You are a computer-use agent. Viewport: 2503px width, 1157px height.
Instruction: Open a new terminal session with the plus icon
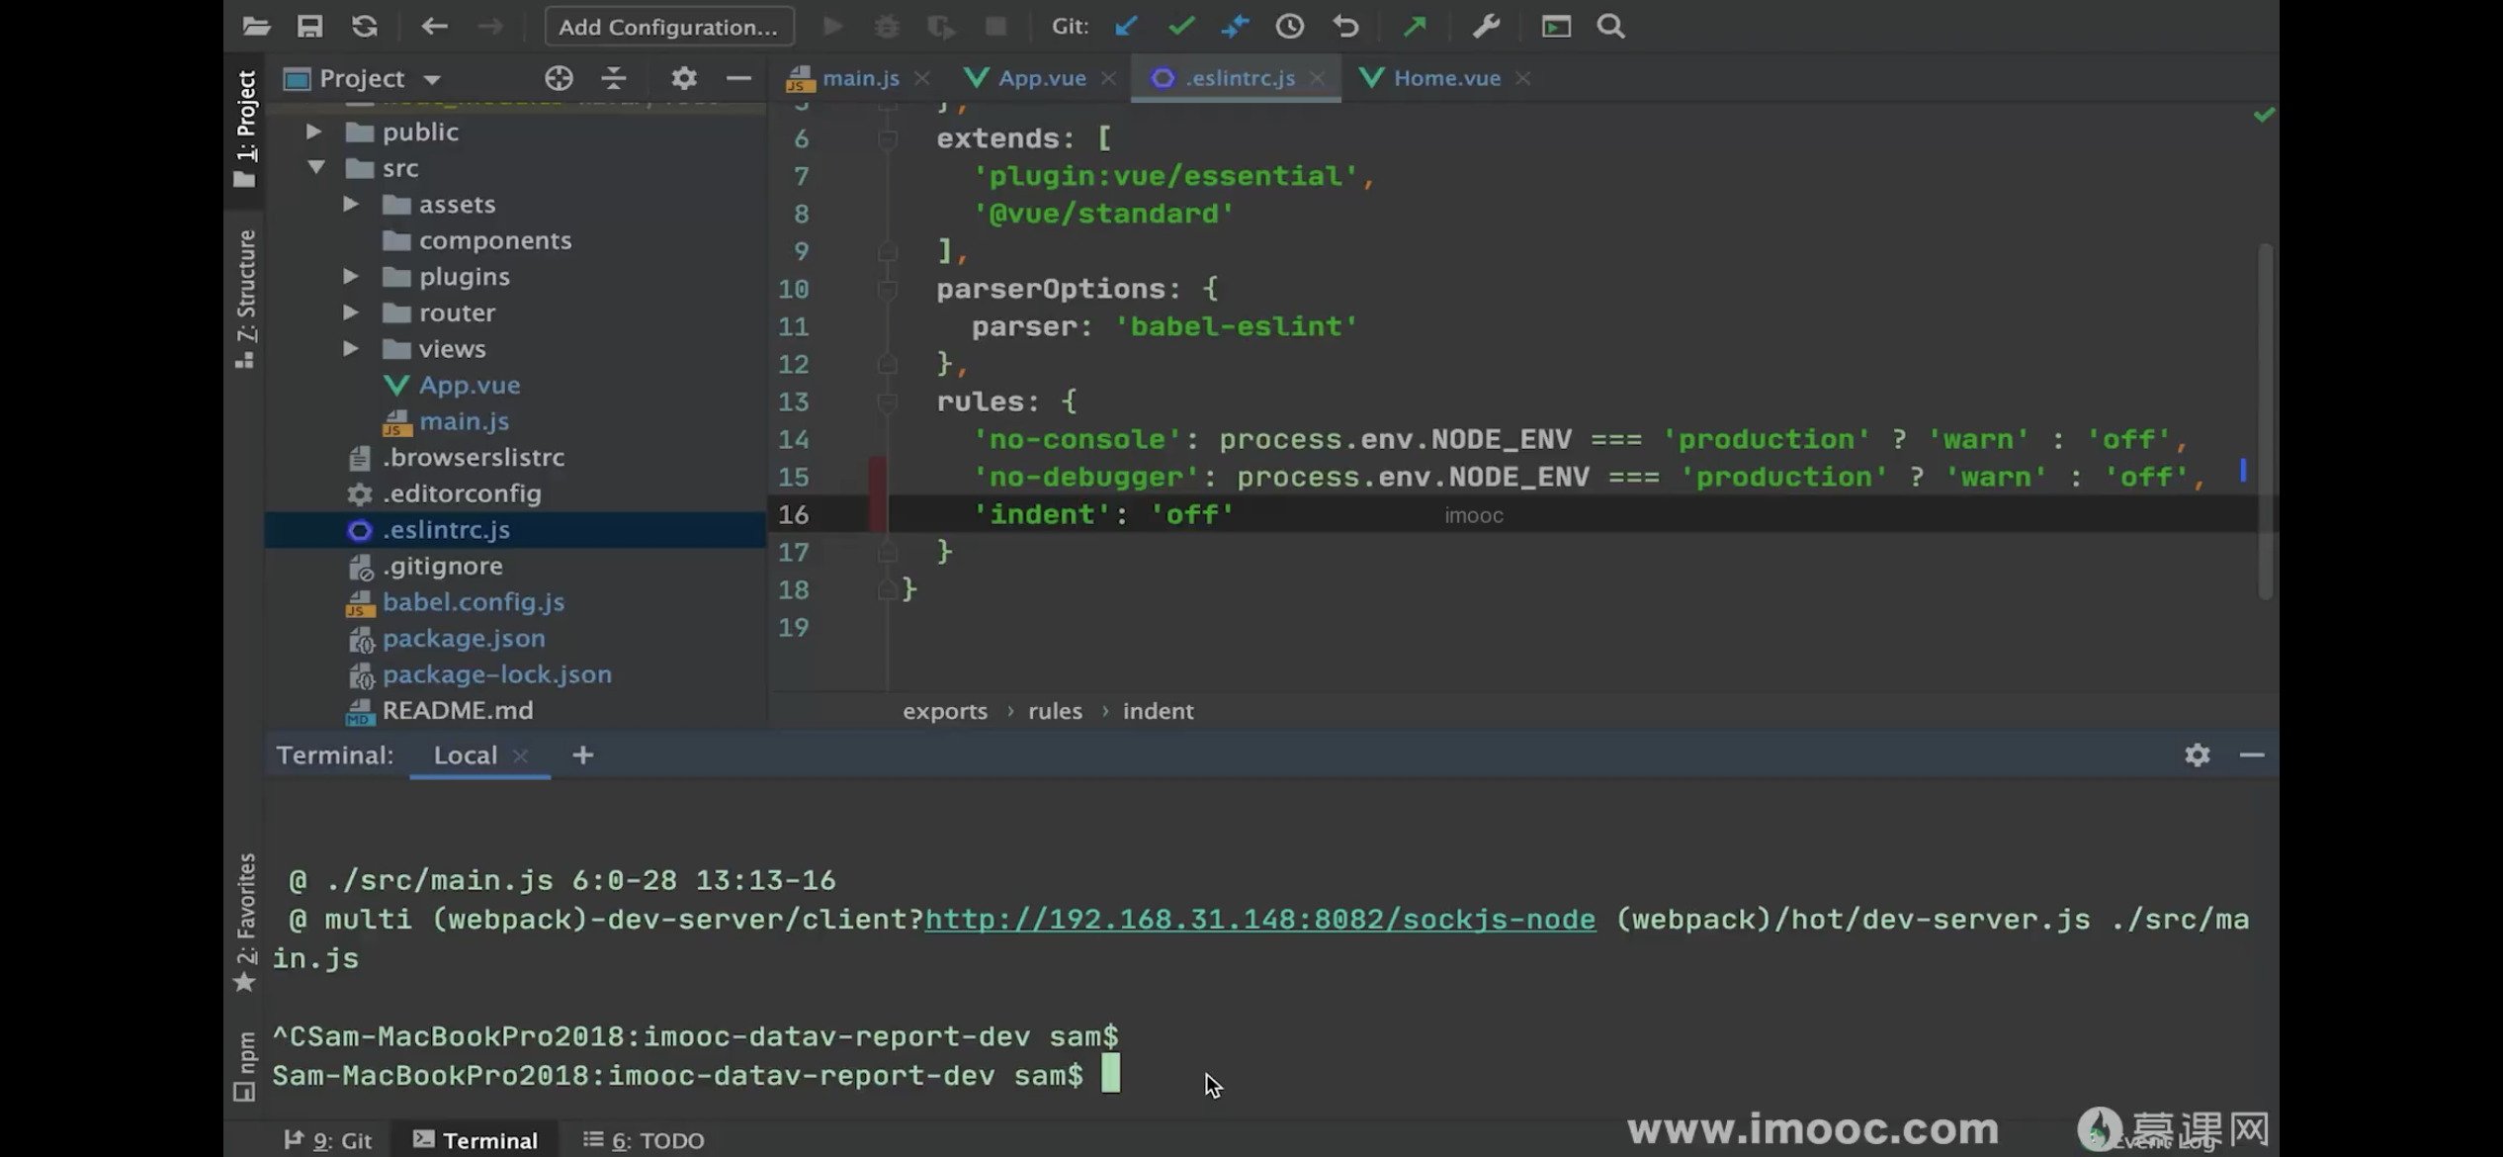582,755
